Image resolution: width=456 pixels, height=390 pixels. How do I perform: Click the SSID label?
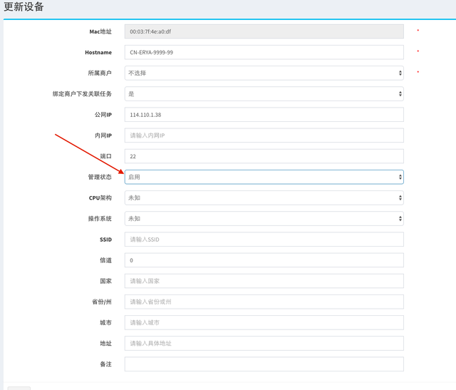(105, 240)
